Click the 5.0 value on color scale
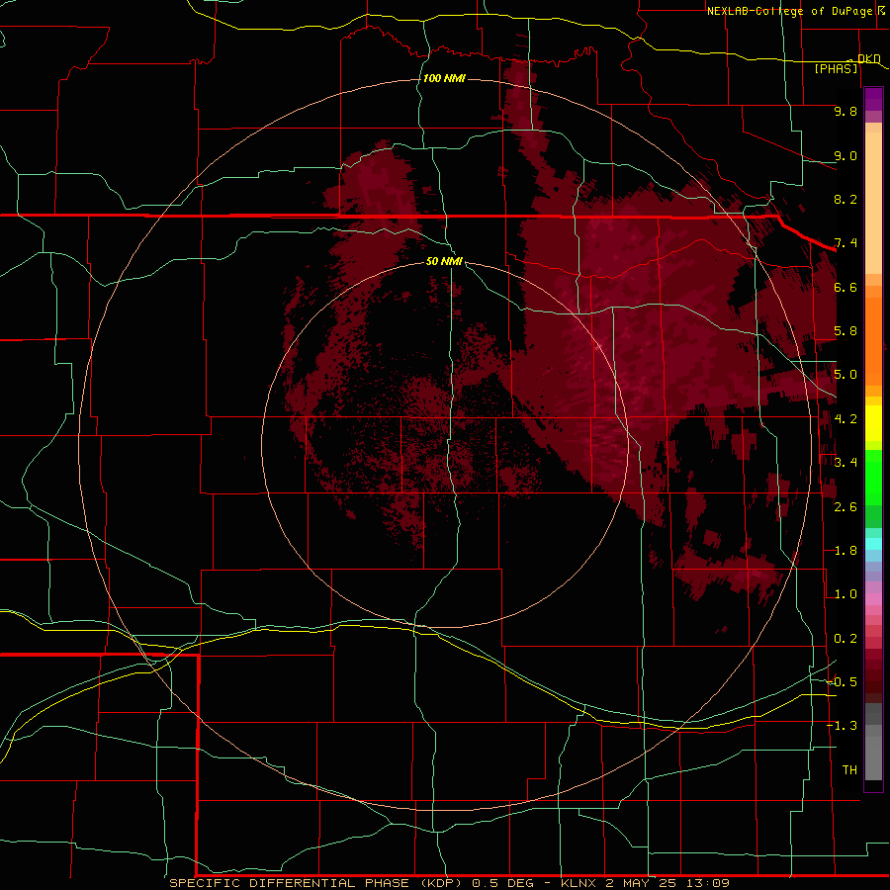The width and height of the screenshot is (890, 890). [845, 375]
